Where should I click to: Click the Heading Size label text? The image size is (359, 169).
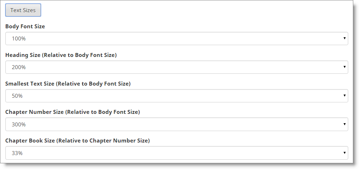(x=61, y=55)
